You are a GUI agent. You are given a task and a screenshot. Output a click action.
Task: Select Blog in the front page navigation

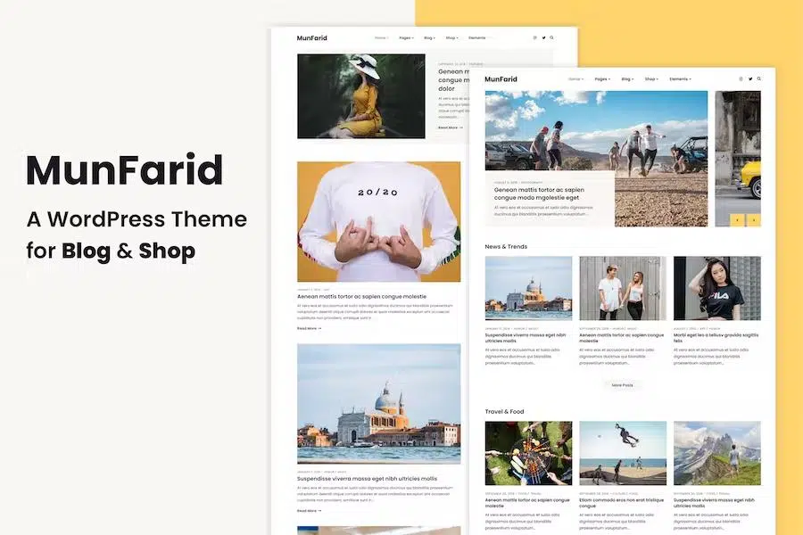coord(628,78)
